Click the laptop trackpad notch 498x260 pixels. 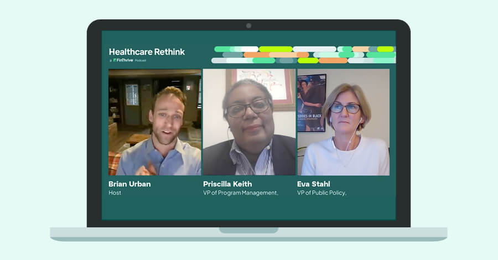[x=248, y=230]
